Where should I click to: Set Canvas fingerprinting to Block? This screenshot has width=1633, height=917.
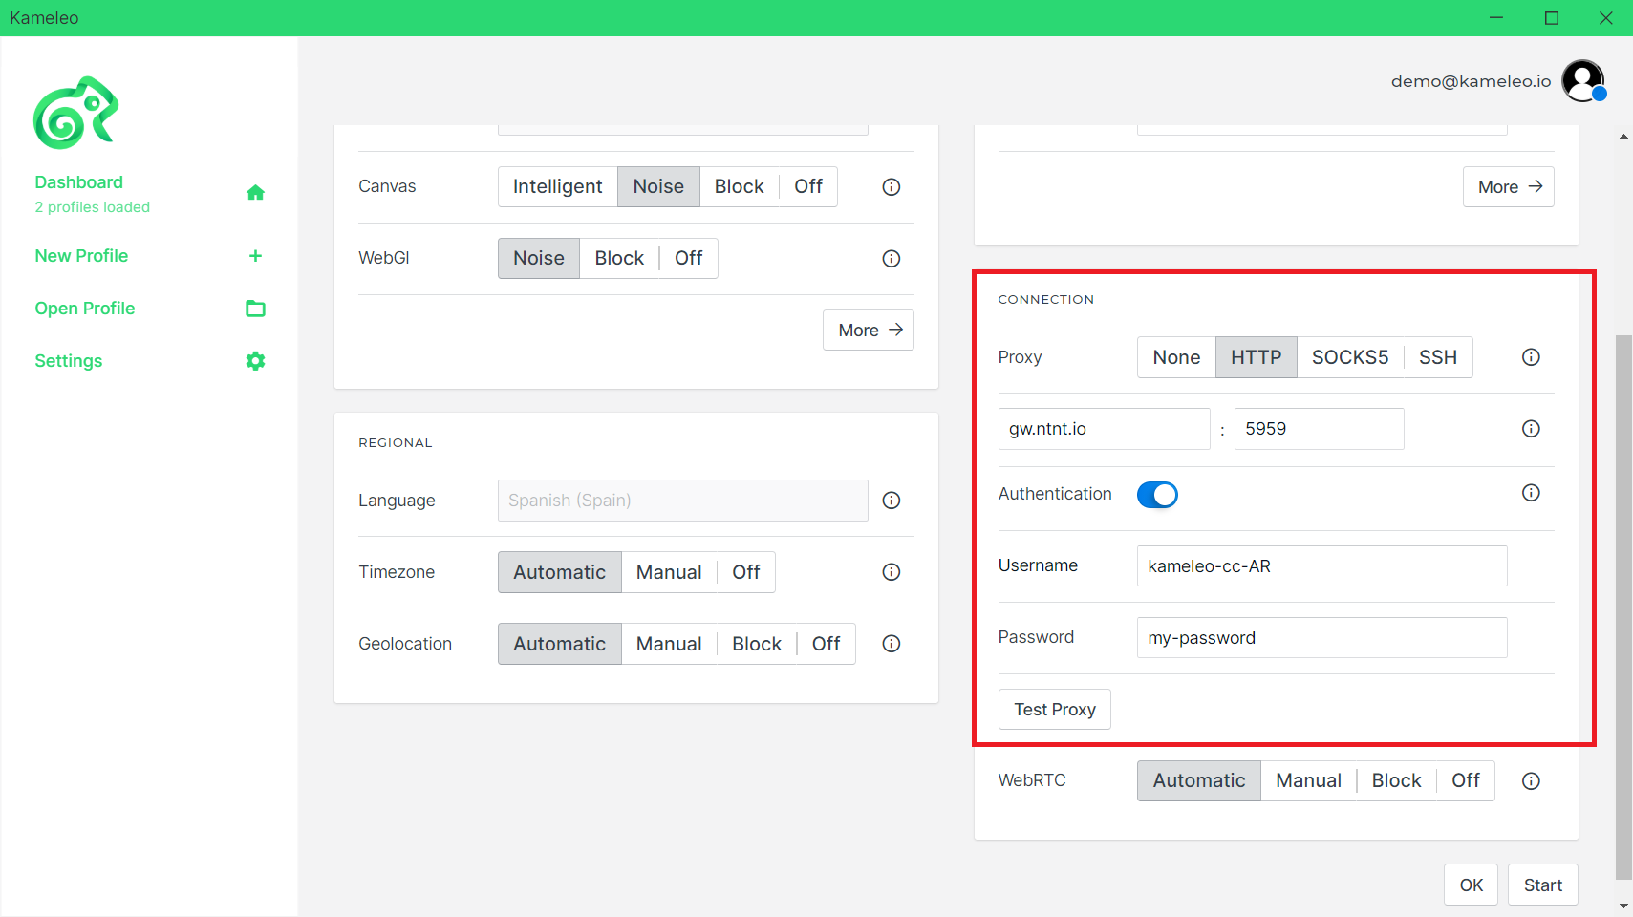(x=739, y=186)
